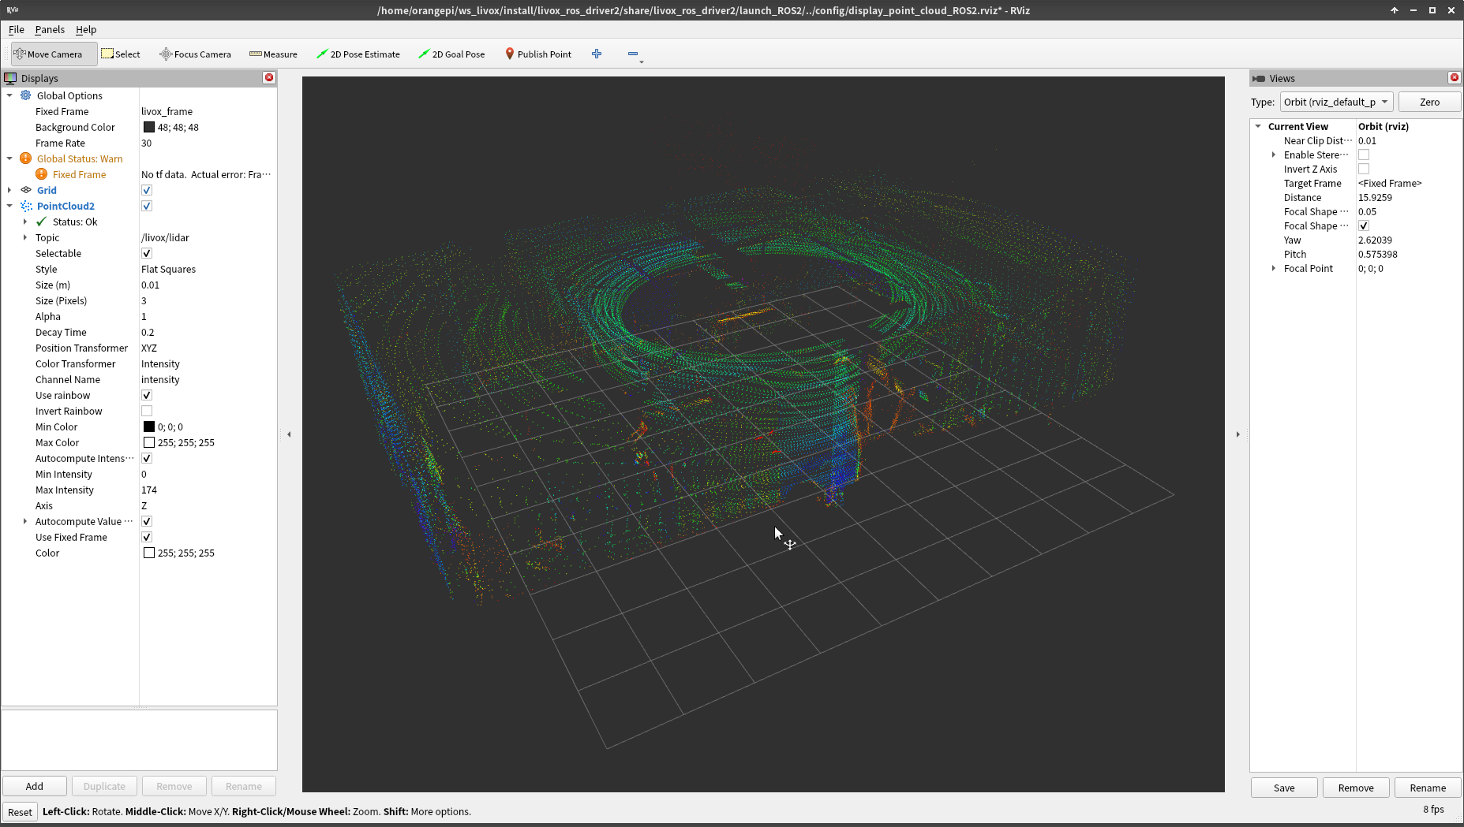The image size is (1464, 827).
Task: Click the Publish Point tool
Action: pos(538,54)
